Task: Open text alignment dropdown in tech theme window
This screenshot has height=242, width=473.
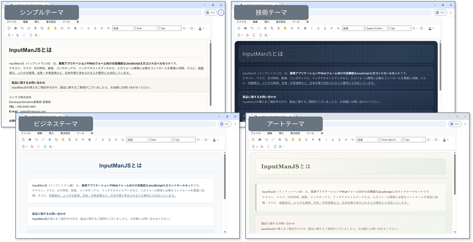Action: (415, 28)
